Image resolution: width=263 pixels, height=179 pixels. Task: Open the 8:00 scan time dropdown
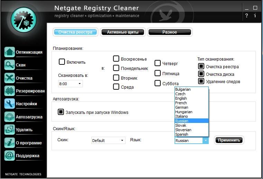(71, 84)
